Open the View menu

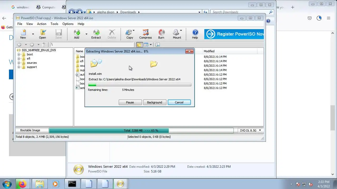point(29,24)
